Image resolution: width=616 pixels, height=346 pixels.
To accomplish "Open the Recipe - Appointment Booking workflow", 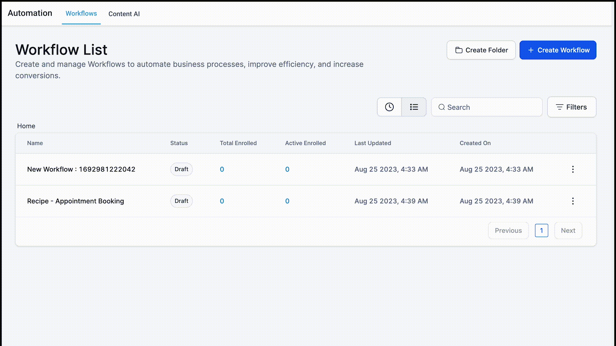I will [75, 201].
